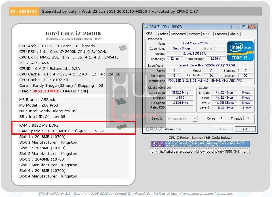This screenshot has width=272, height=197.
Task: Click the BB code URL text field
Action: point(200,151)
